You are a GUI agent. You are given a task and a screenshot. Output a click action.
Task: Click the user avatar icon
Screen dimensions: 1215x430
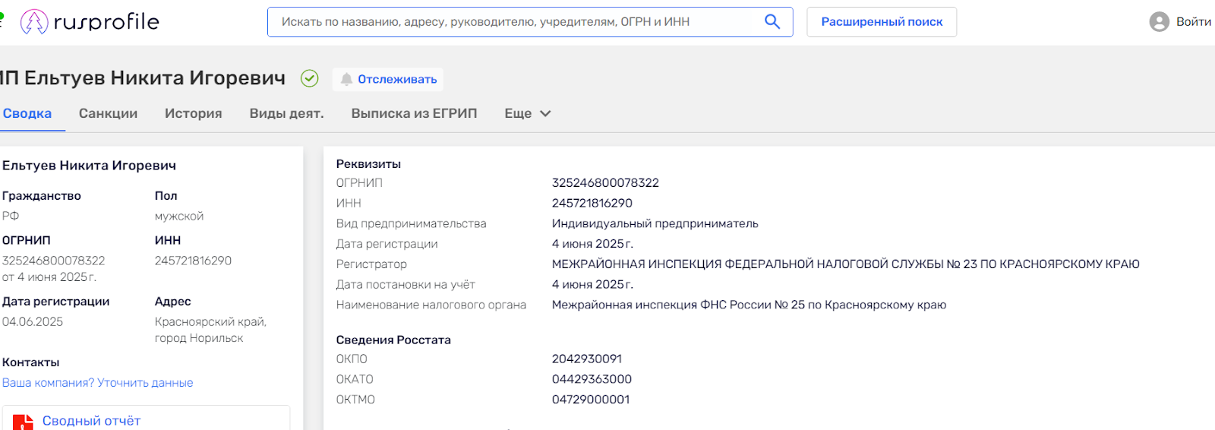(x=1159, y=22)
